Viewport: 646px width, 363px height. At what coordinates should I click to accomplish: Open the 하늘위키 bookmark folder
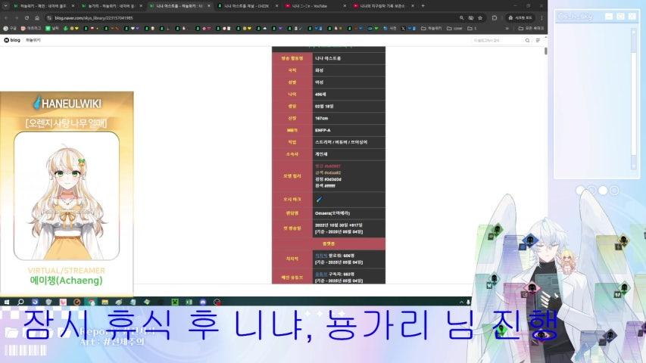(x=431, y=29)
